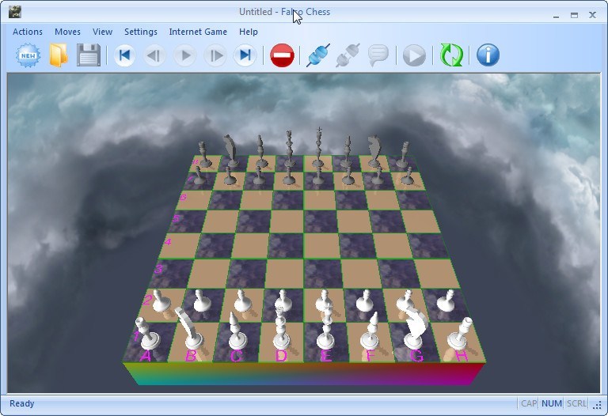Open blue info icon

pyautogui.click(x=488, y=55)
